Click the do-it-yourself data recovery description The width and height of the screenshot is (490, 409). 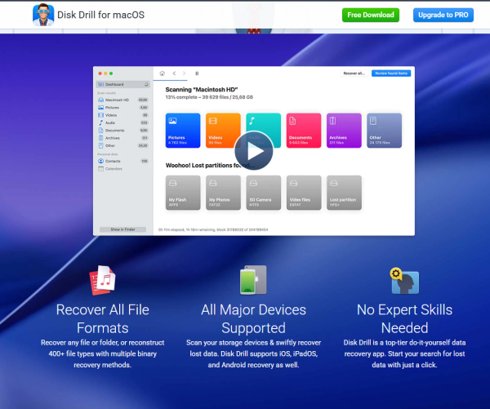[x=404, y=353]
